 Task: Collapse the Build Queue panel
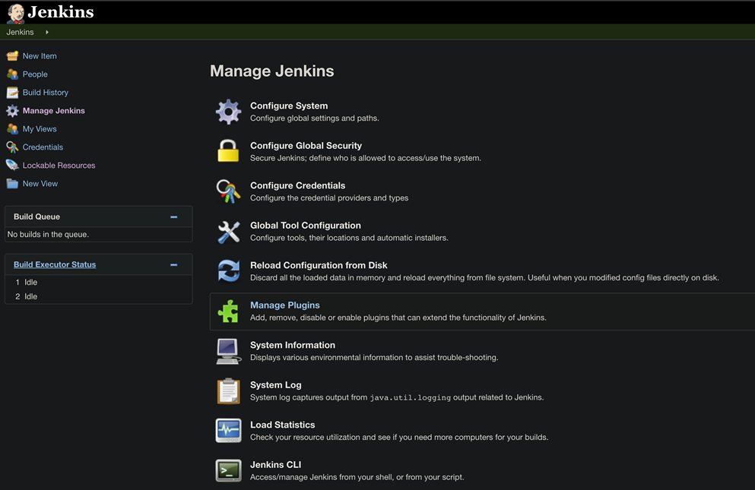[x=174, y=217]
